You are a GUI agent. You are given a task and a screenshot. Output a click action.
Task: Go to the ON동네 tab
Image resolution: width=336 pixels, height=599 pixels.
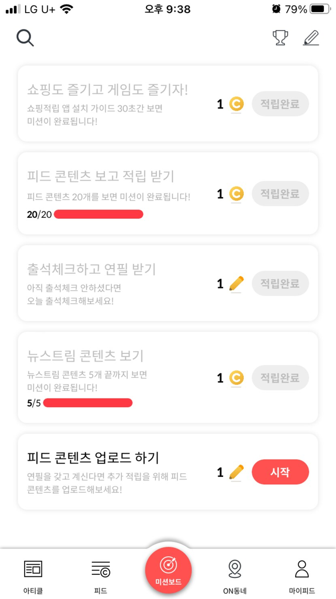(235, 575)
